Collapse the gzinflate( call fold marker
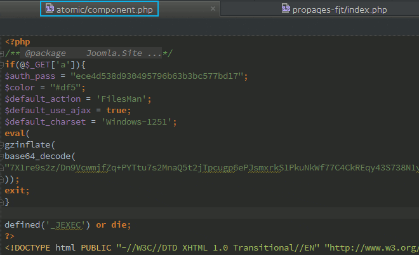The height and width of the screenshot is (255, 419). [x=2, y=145]
